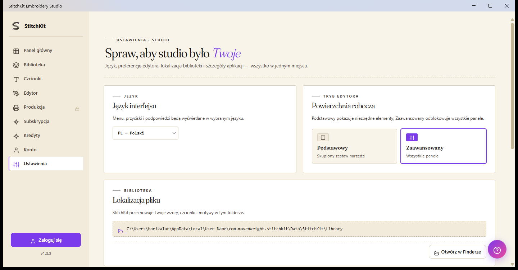518x270 pixels.
Task: Click the purple word Twoje in the title
Action: point(226,53)
